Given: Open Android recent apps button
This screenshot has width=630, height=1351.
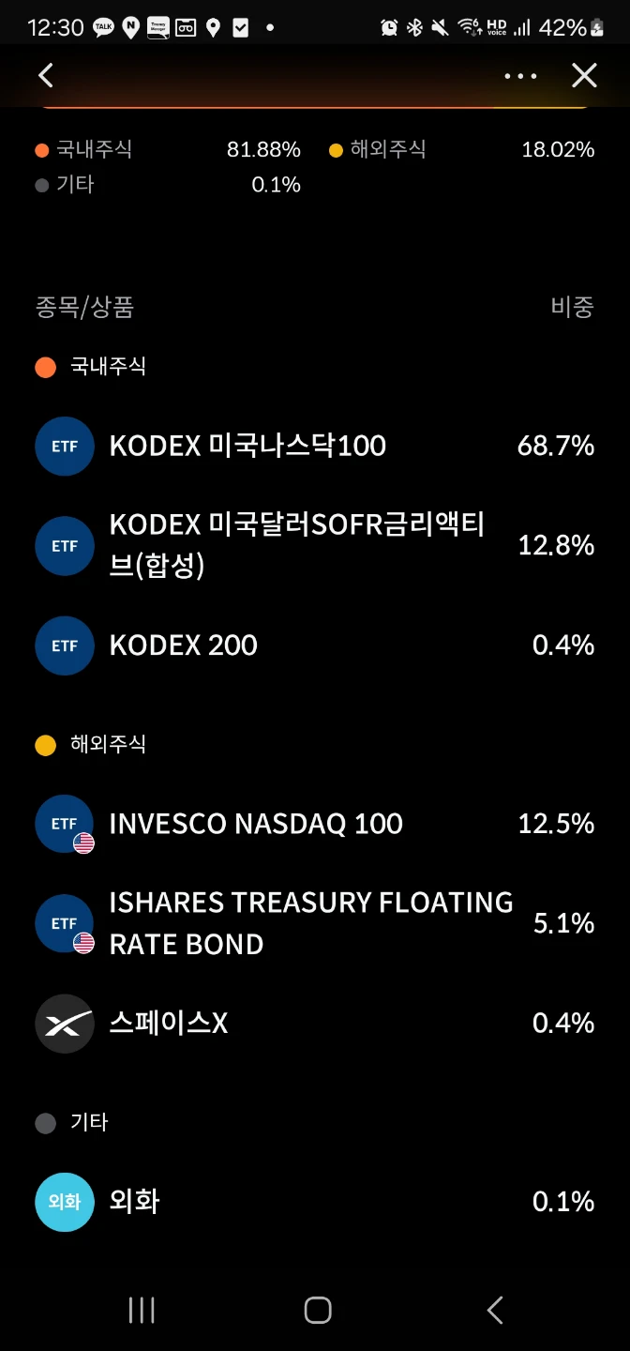Looking at the screenshot, I should [x=142, y=1310].
